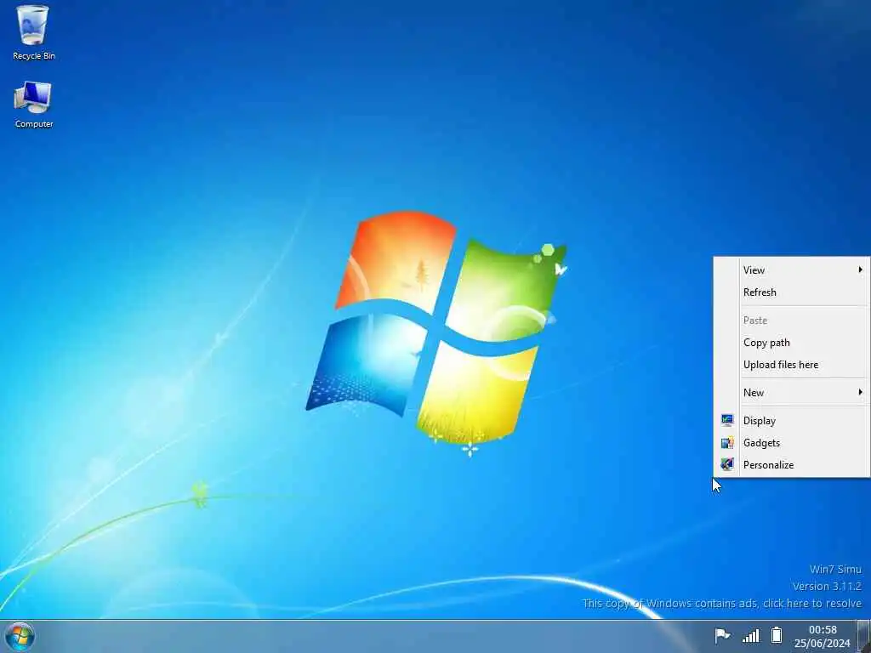Click the ads notice link to resolve
The height and width of the screenshot is (653, 871).
pos(721,603)
